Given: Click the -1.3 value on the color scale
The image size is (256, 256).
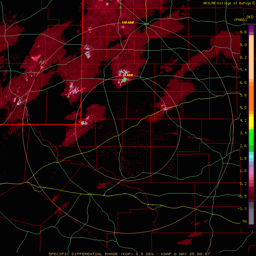Looking at the screenshot, I should [x=242, y=209].
